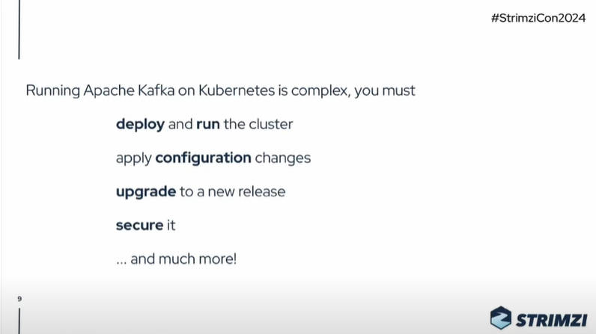
Task: Click the phrase you must in heading
Action: coord(385,91)
